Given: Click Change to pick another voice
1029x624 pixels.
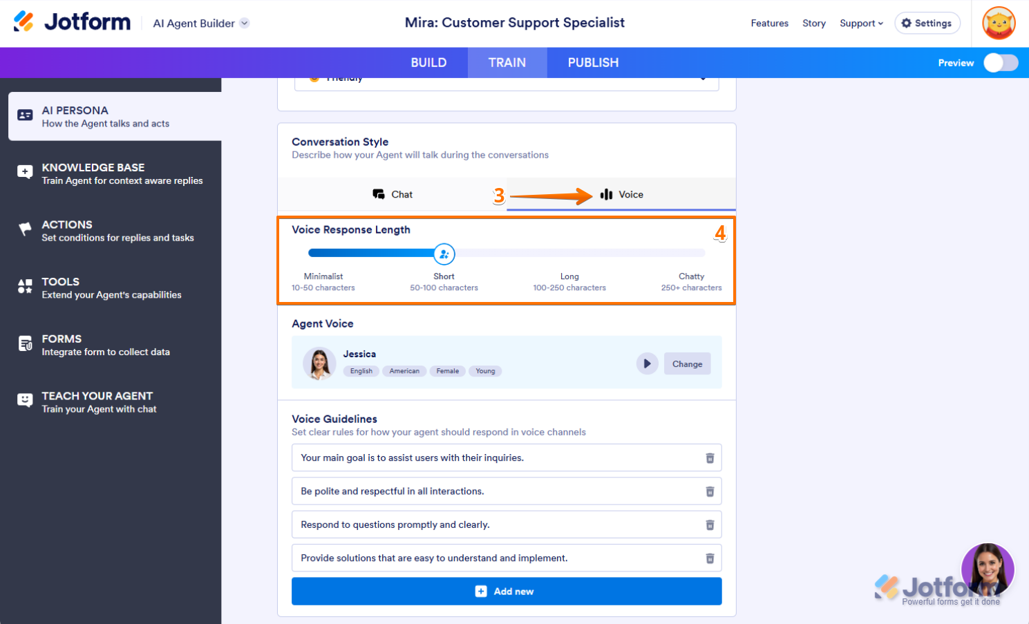Looking at the screenshot, I should 687,363.
